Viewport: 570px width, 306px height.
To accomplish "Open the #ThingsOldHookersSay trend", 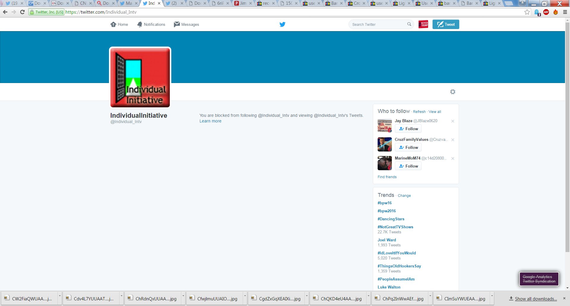I will pyautogui.click(x=399, y=266).
